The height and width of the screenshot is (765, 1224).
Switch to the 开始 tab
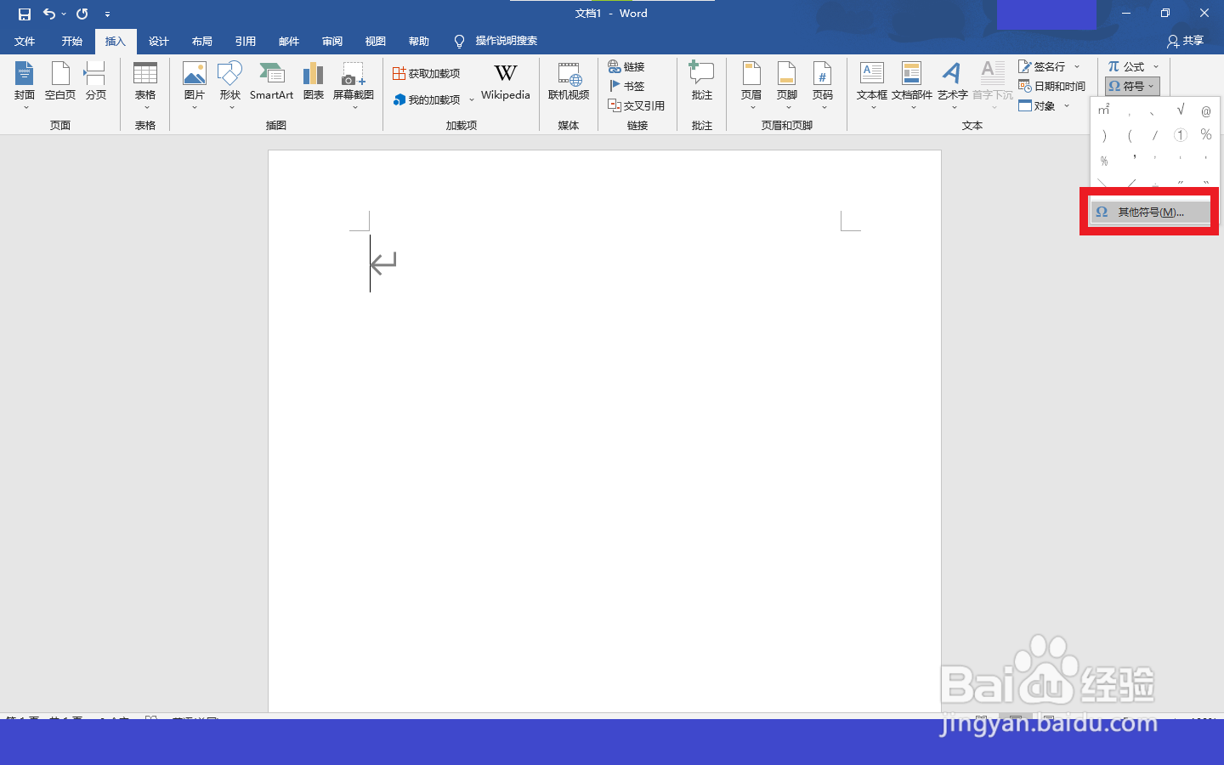(71, 41)
